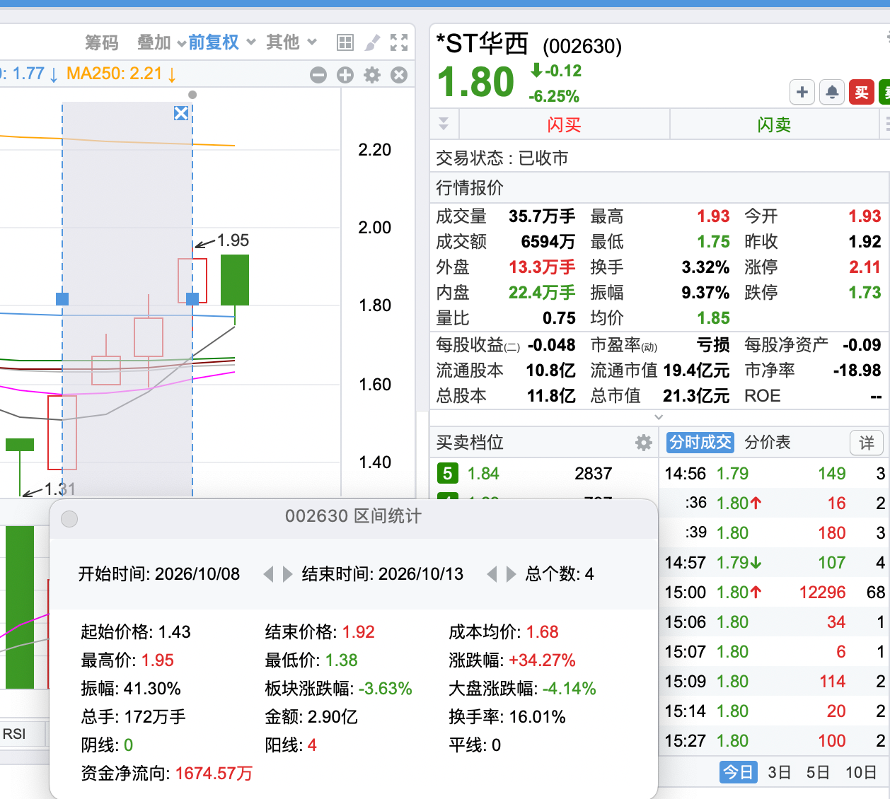Switch to the 分时成交 tab
The width and height of the screenshot is (890, 799).
tap(700, 443)
